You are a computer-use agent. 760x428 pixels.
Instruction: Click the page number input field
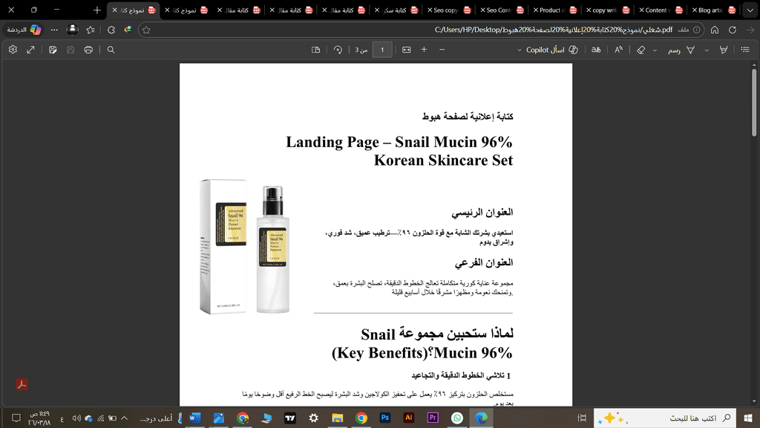[382, 50]
